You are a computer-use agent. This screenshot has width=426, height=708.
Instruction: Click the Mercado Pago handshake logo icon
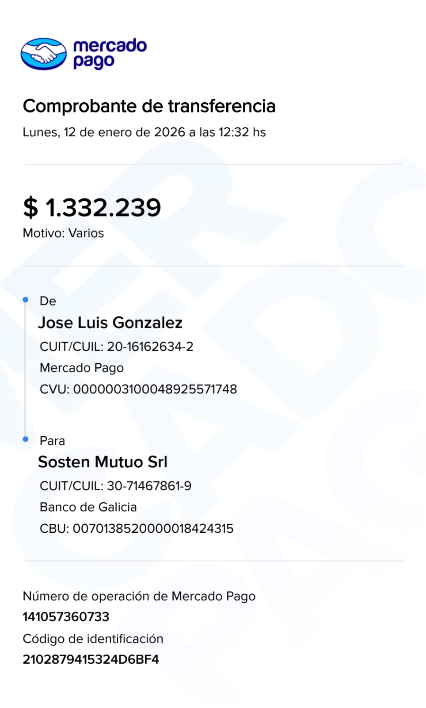pos(43,54)
